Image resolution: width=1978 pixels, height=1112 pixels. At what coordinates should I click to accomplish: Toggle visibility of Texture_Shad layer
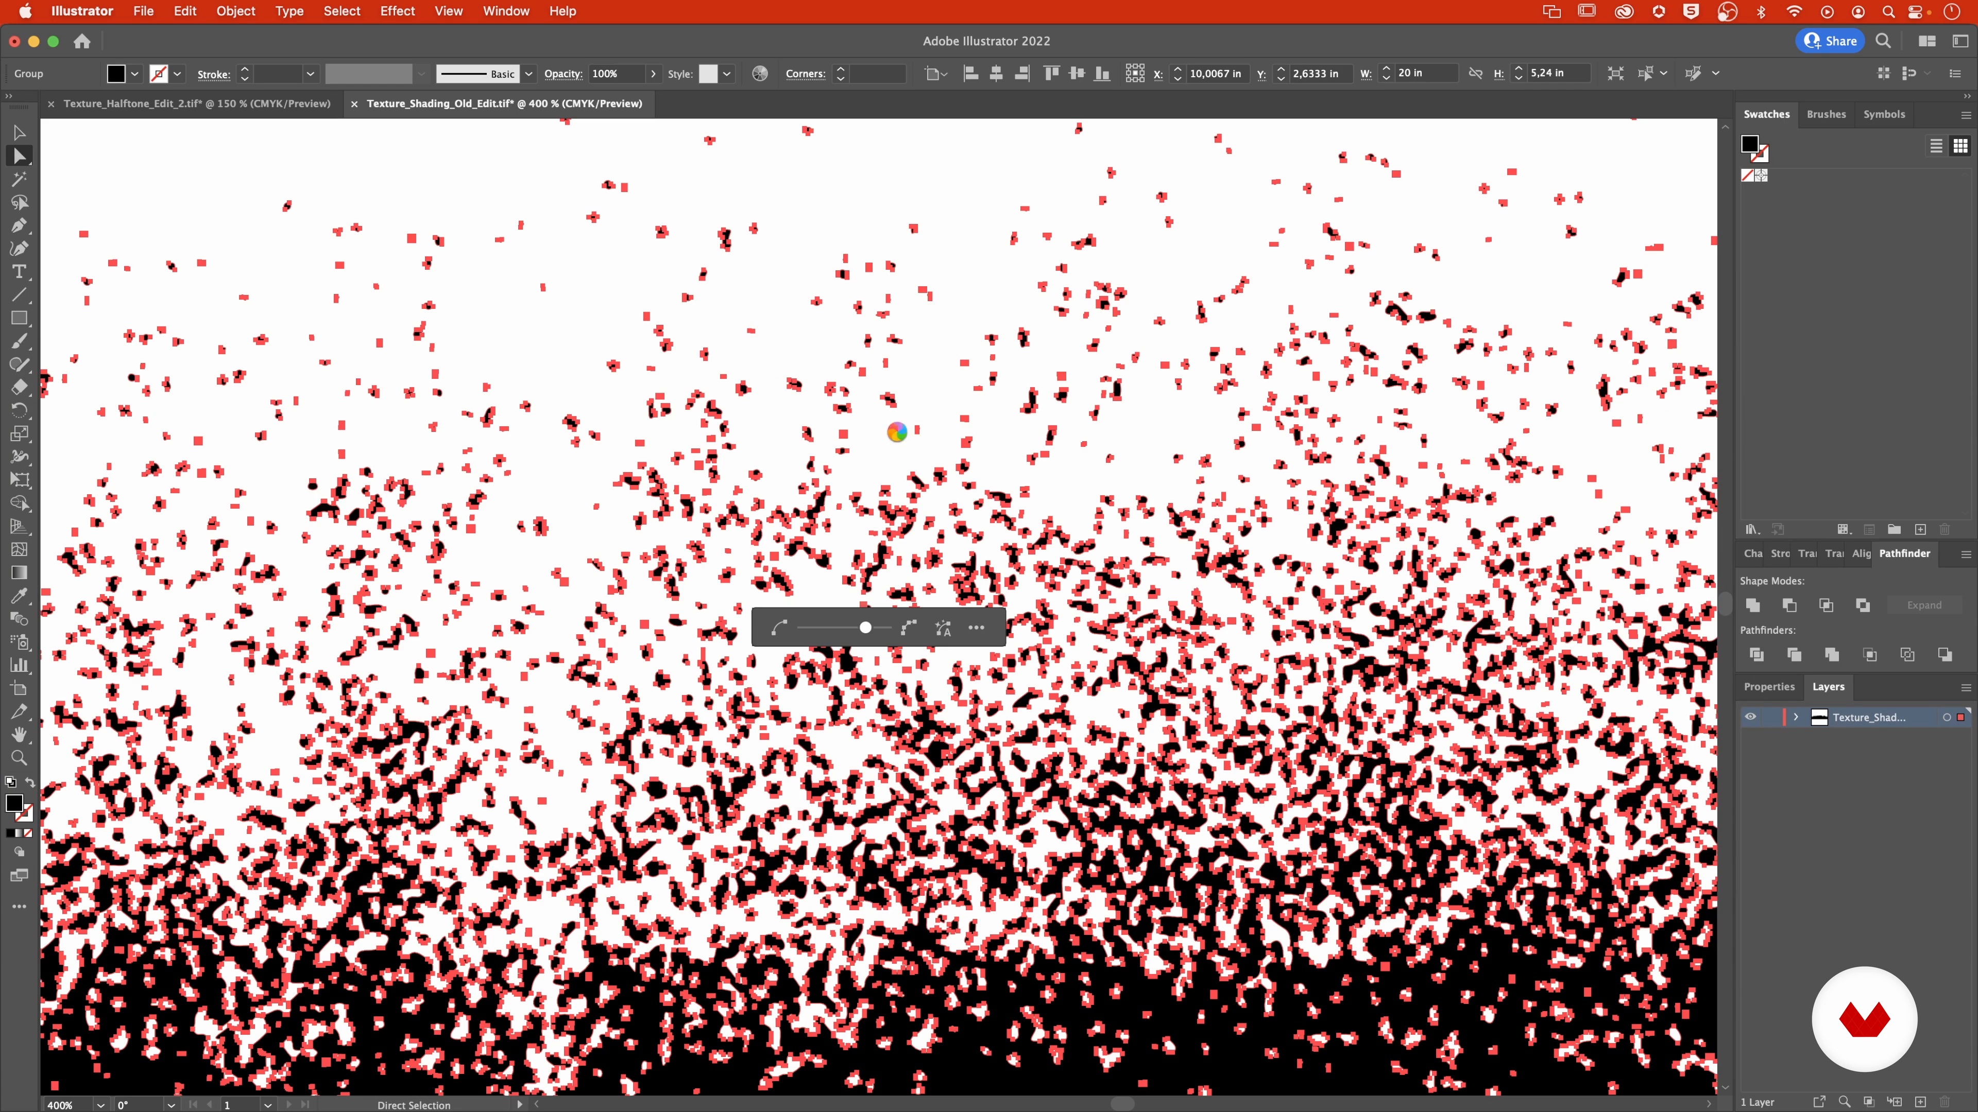1751,717
